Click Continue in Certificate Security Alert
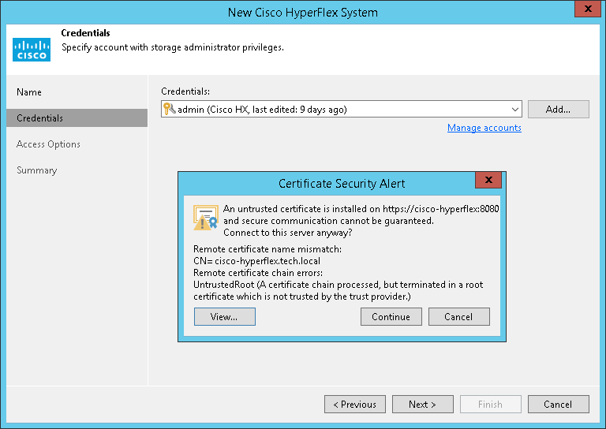This screenshot has width=606, height=429. click(391, 317)
